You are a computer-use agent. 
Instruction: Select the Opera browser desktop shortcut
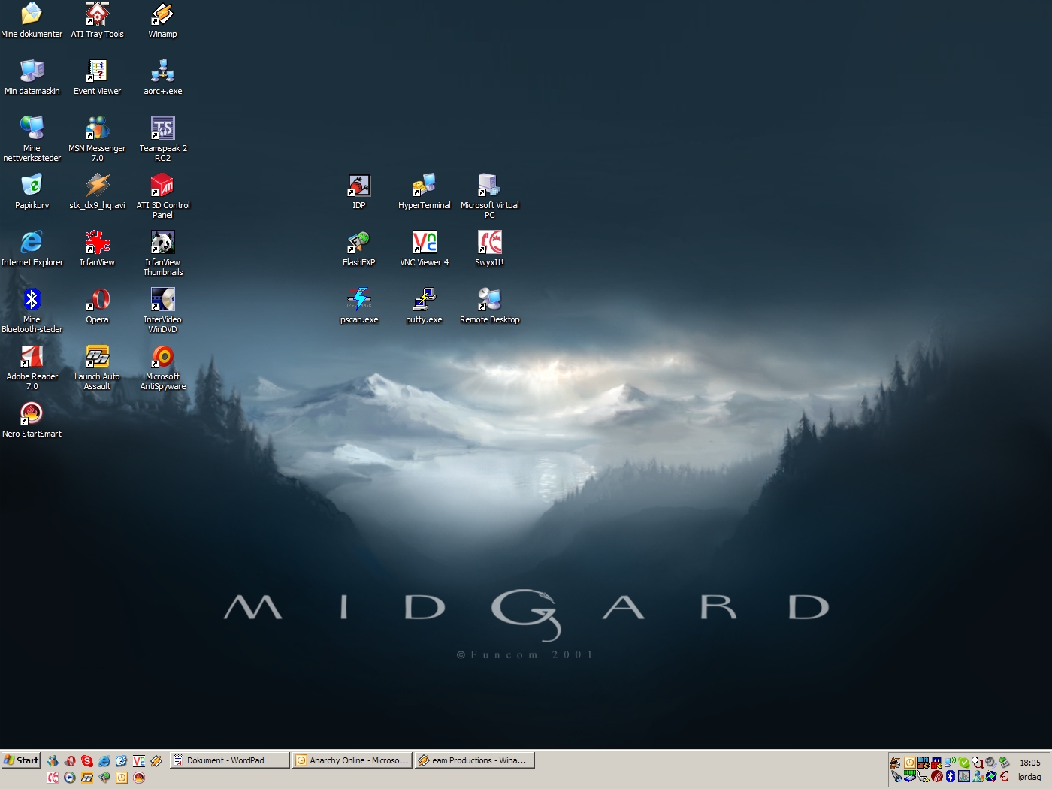tap(97, 300)
